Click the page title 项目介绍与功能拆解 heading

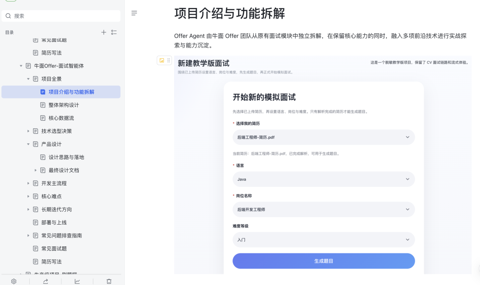point(230,13)
